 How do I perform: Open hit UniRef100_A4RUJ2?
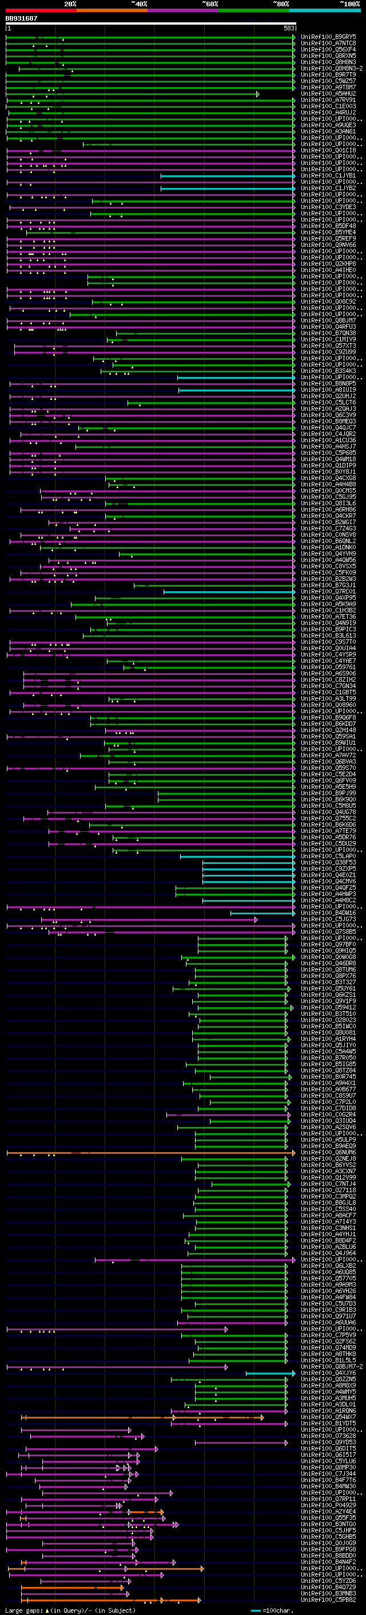pos(328,113)
